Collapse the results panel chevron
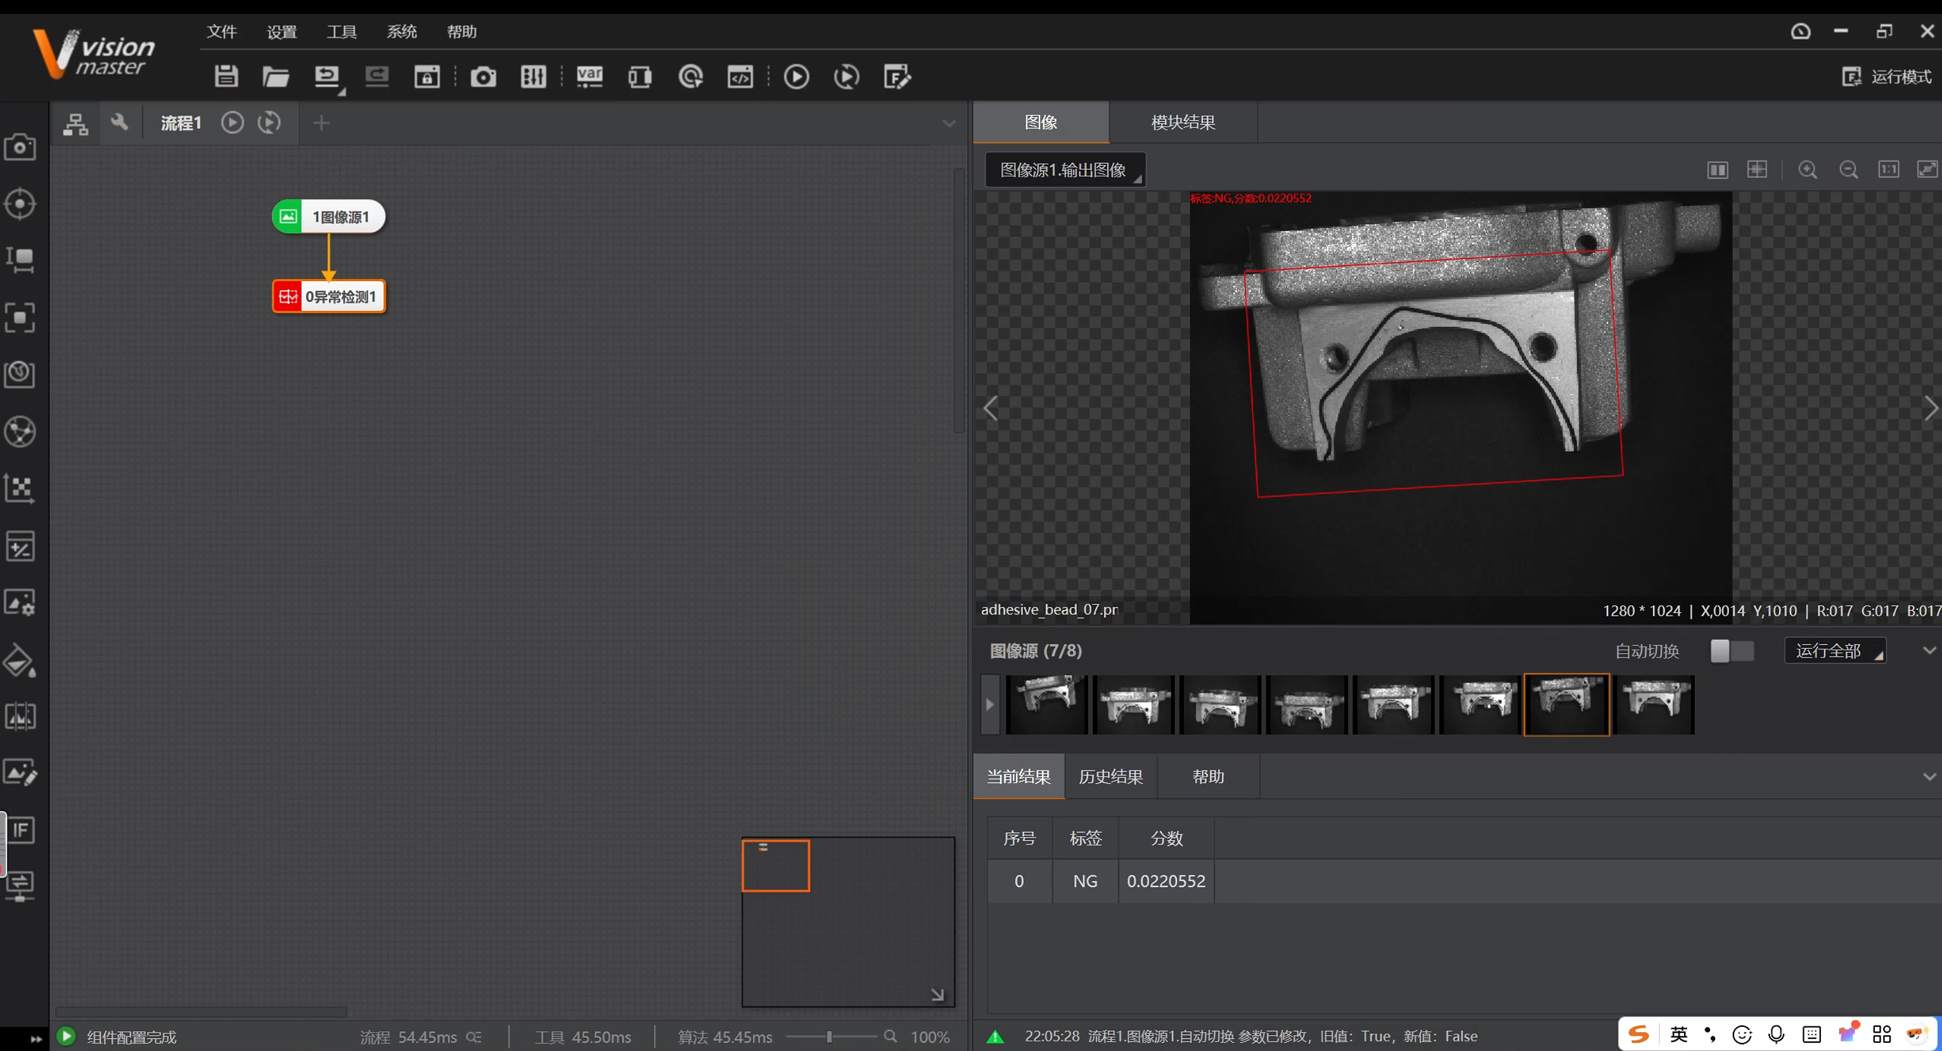 coord(1929,777)
